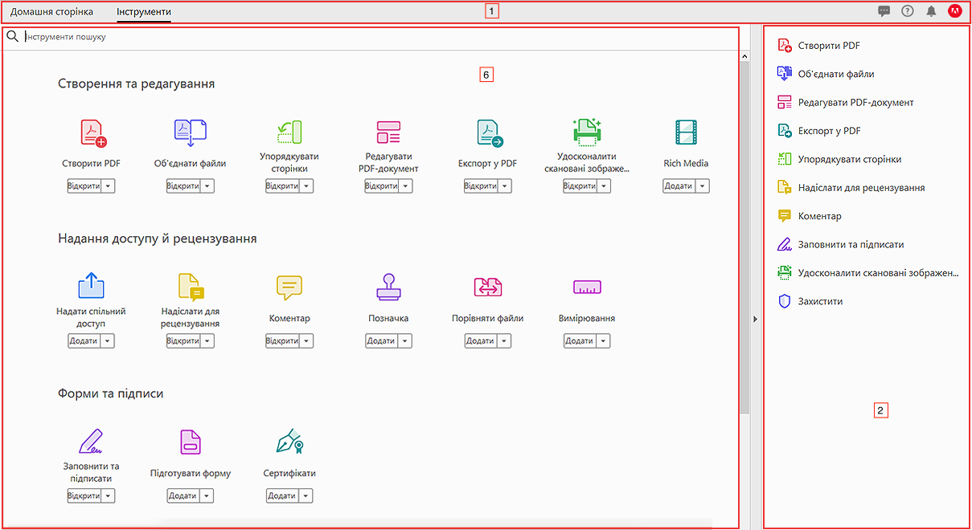Open the dropdown arrow under Упорядкувати сторінки
The height and width of the screenshot is (530, 972).
306,185
